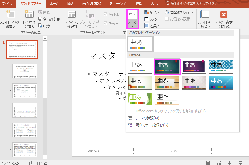Enable Hide Background Graphics checkbox

tap(167, 19)
